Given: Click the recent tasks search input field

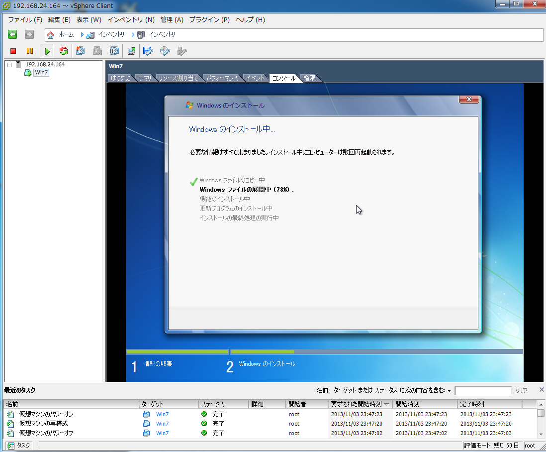Looking at the screenshot, I should [482, 391].
